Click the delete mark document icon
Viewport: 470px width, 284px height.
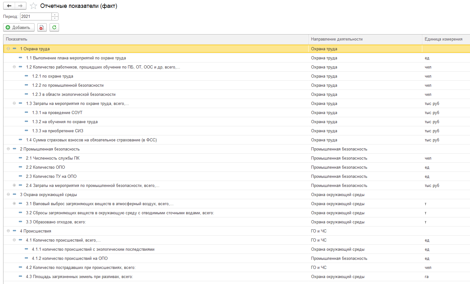[x=42, y=28]
